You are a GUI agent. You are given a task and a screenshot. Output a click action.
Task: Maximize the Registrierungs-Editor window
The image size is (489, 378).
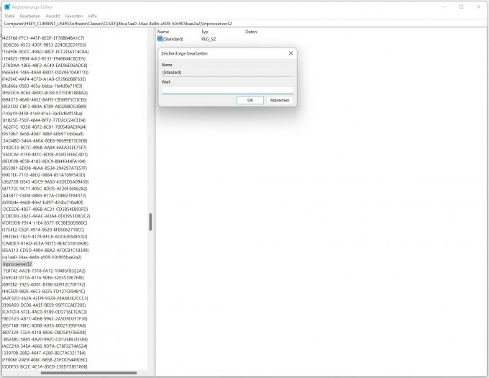461,7
